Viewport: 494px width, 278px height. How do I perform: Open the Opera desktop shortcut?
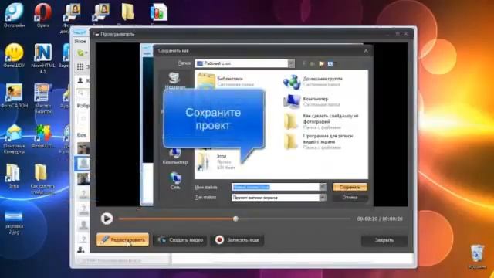43,15
